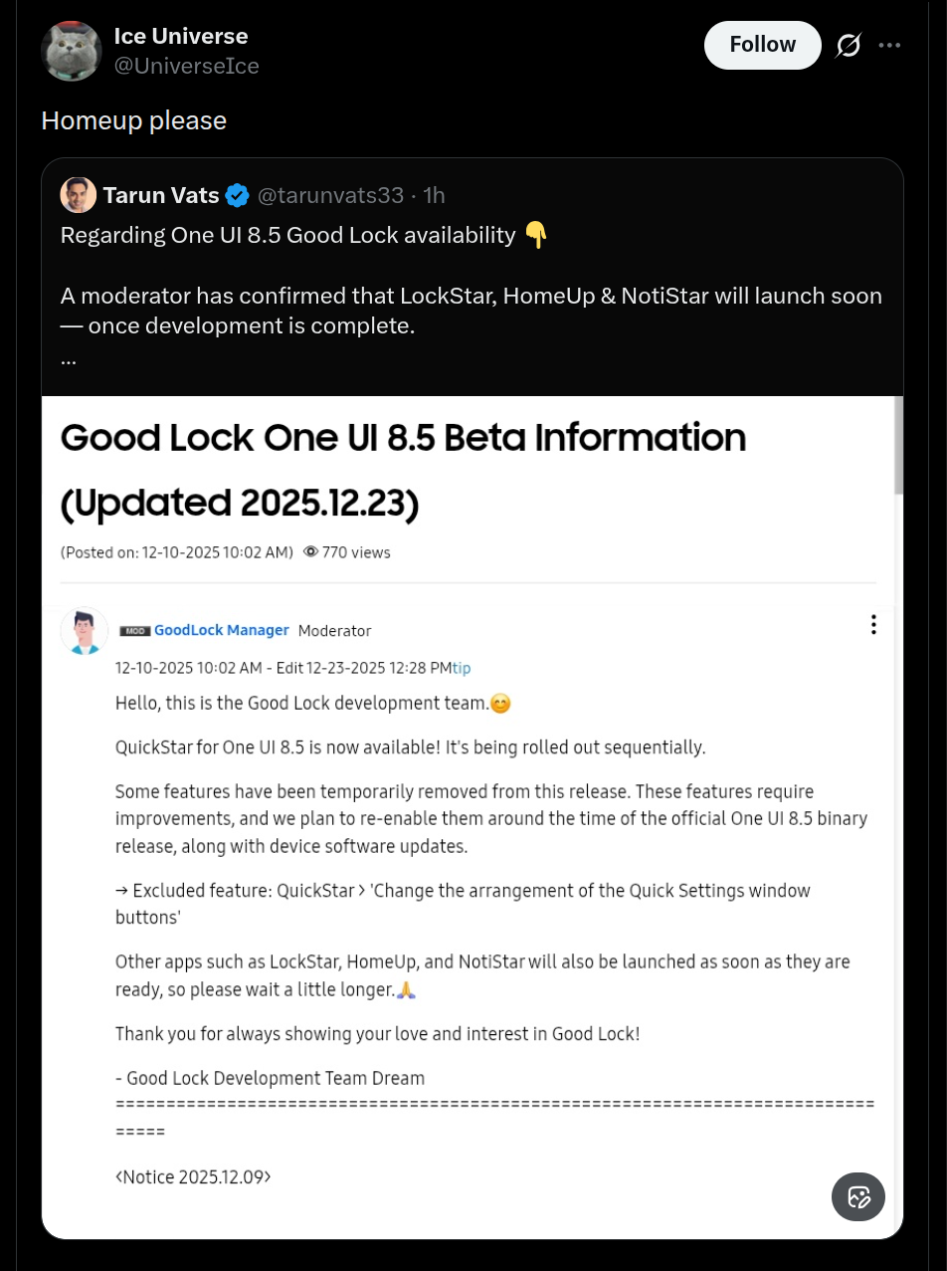Click the views eye icon in the screenshot

pyautogui.click(x=311, y=552)
